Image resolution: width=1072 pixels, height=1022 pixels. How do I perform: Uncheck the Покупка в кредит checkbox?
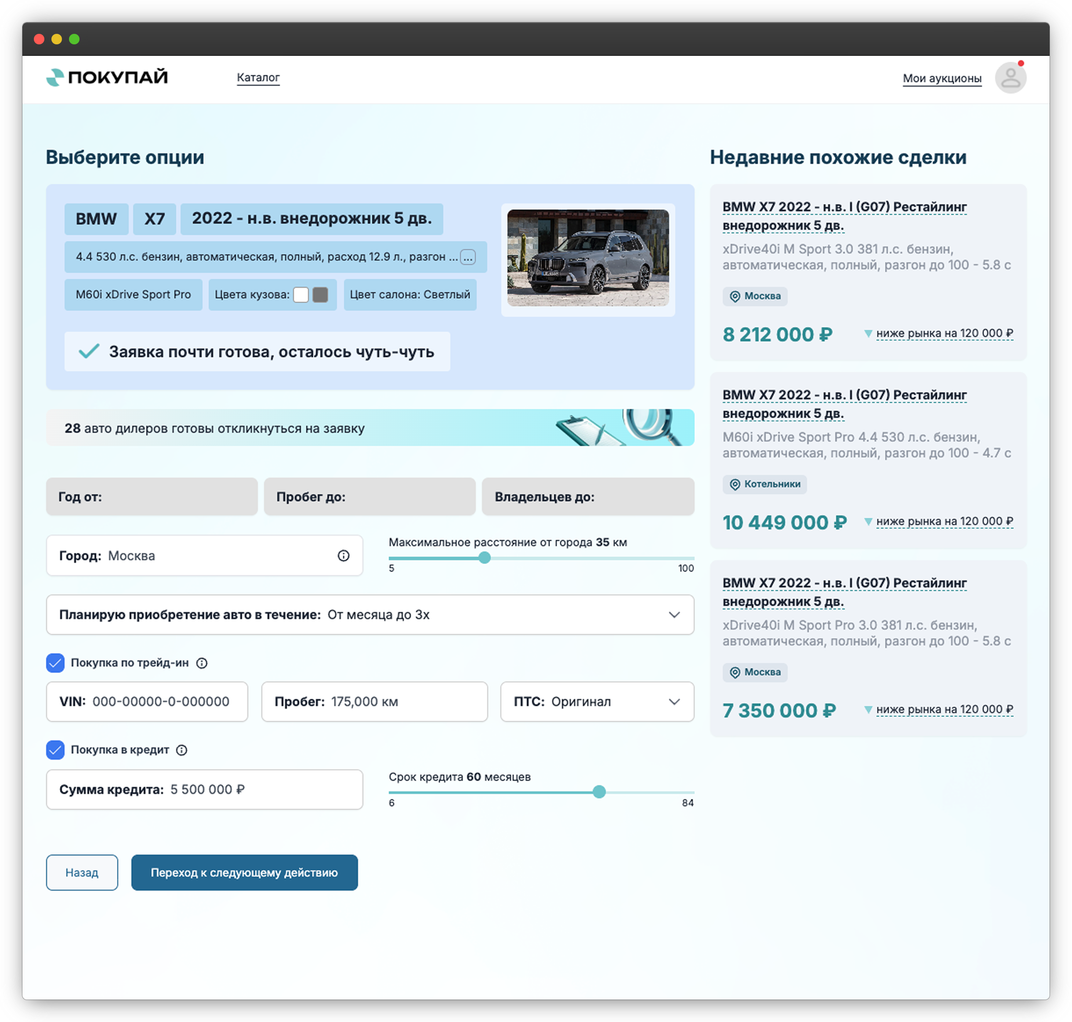[x=55, y=750]
